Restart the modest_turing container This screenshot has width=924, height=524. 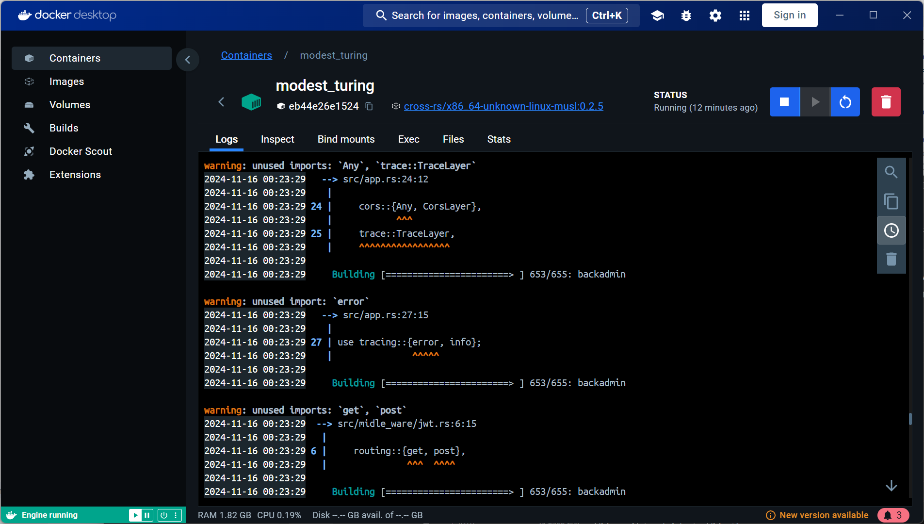click(x=845, y=102)
